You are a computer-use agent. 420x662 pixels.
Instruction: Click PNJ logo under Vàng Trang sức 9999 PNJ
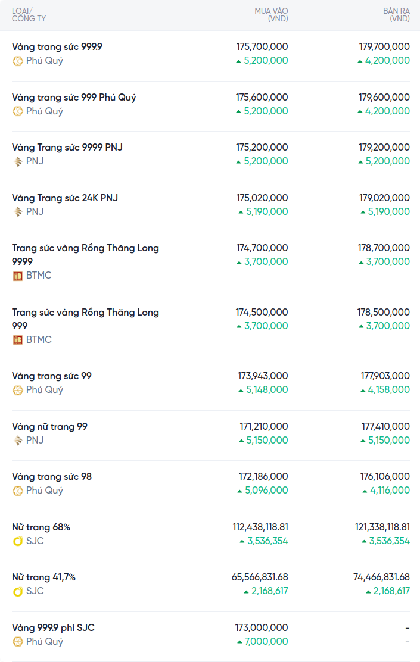tap(18, 161)
